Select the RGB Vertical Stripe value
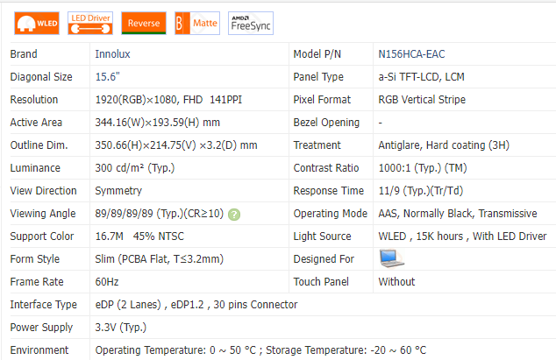Viewport: 556px width, 360px height. tap(422, 100)
